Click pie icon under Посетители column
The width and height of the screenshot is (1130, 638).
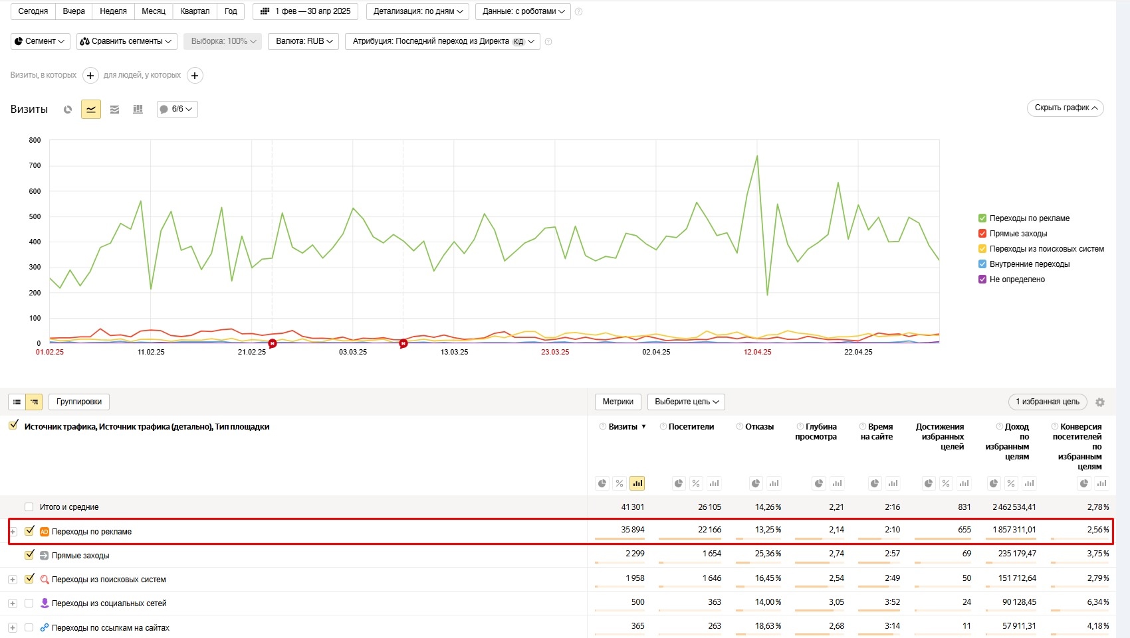coord(678,483)
